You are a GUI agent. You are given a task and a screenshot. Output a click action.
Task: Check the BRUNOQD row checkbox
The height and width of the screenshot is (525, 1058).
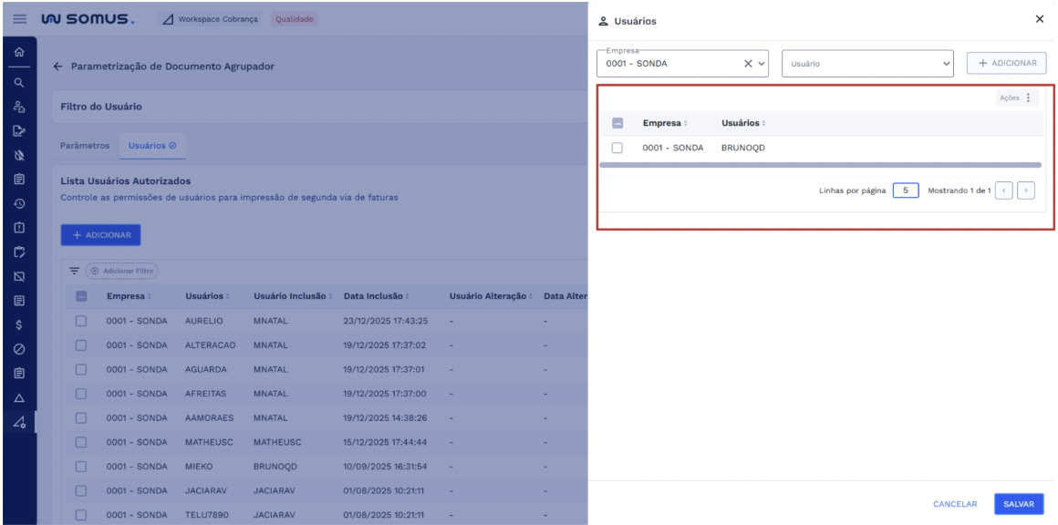[617, 148]
